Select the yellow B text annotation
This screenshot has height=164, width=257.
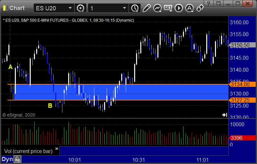[50, 106]
